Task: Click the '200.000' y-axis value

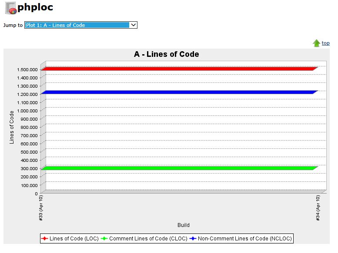Action: tap(29, 177)
